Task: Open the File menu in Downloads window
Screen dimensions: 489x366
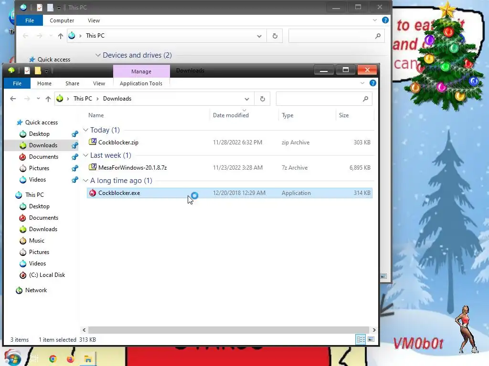Action: point(17,83)
